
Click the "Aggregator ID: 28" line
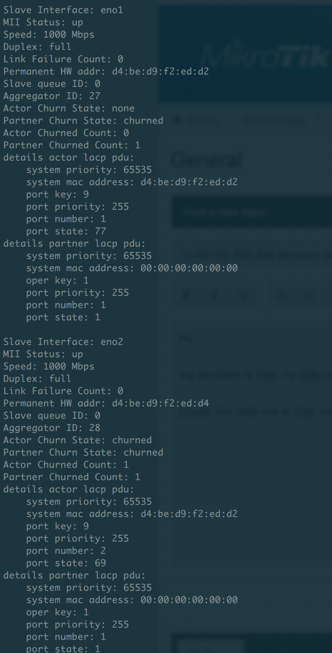click(x=52, y=428)
